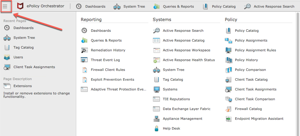Open Adaptive Threat Protection Eve... link
300x136 pixels.
coord(119,89)
